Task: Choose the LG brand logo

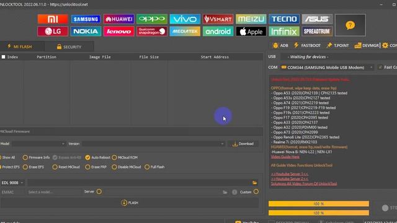Action: [53, 32]
